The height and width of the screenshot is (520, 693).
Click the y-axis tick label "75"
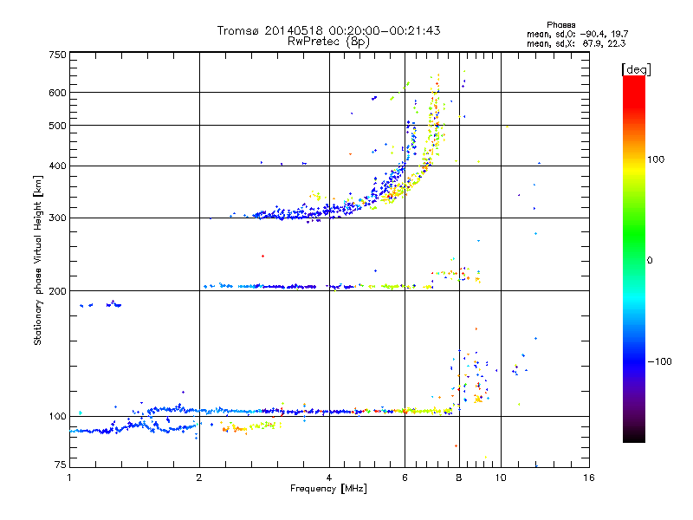(x=61, y=465)
